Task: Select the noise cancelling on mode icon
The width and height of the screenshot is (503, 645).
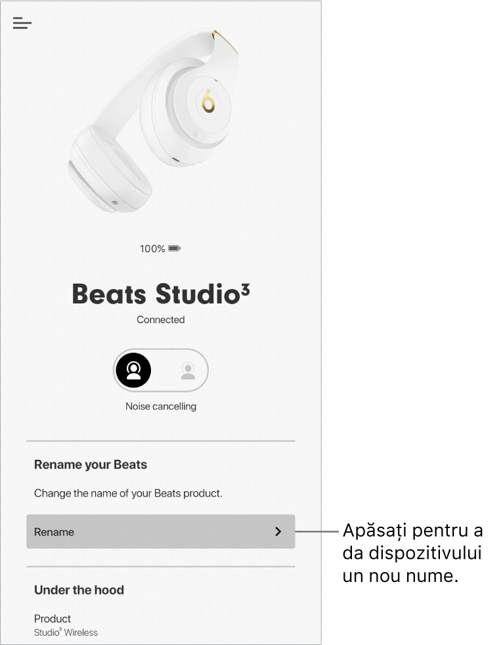Action: [x=133, y=370]
